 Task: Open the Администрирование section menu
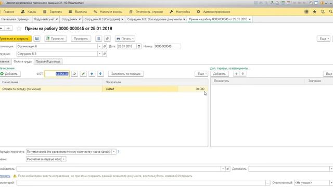point(213,12)
